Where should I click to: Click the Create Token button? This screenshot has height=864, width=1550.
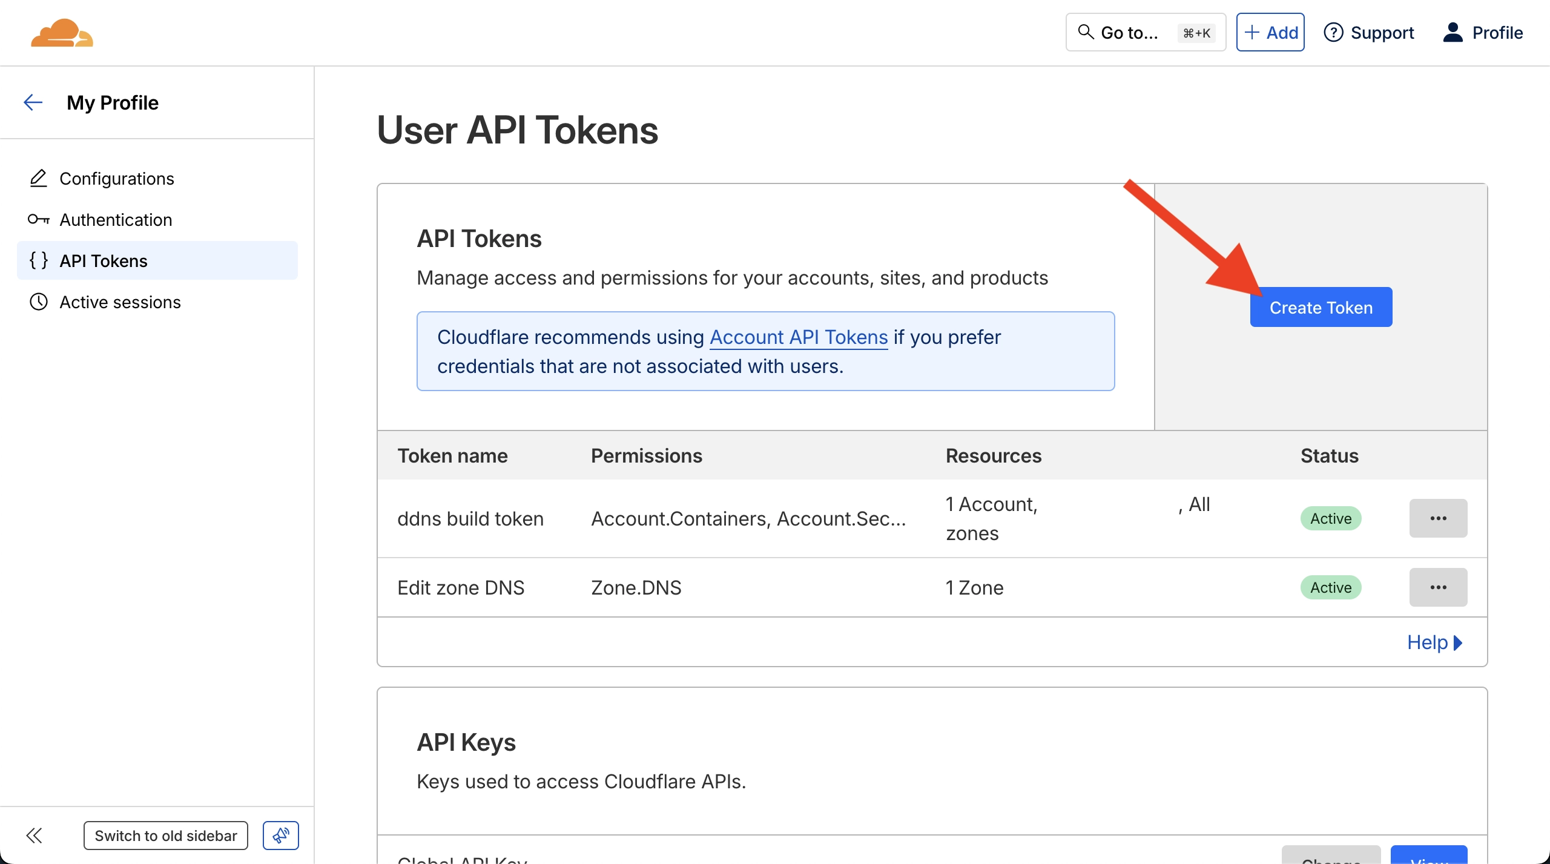[1321, 308]
